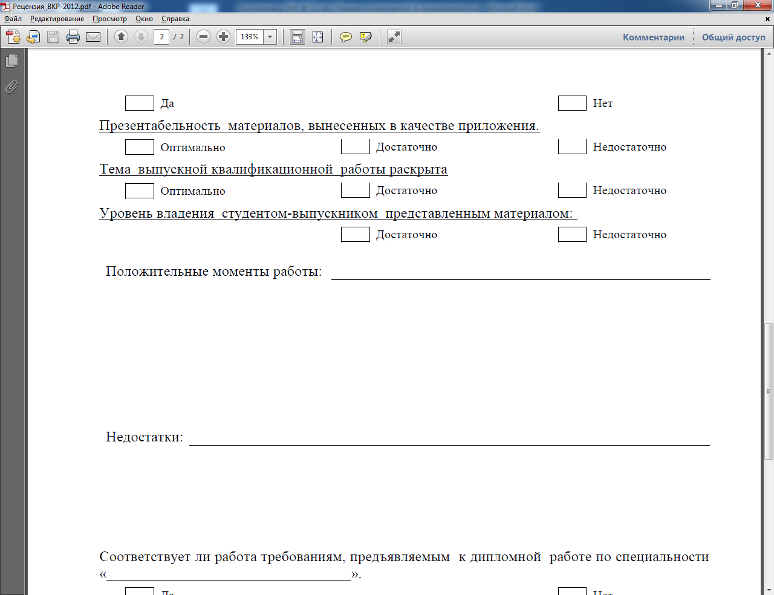Open the Файл menu
Image resolution: width=774 pixels, height=595 pixels.
pyautogui.click(x=13, y=19)
